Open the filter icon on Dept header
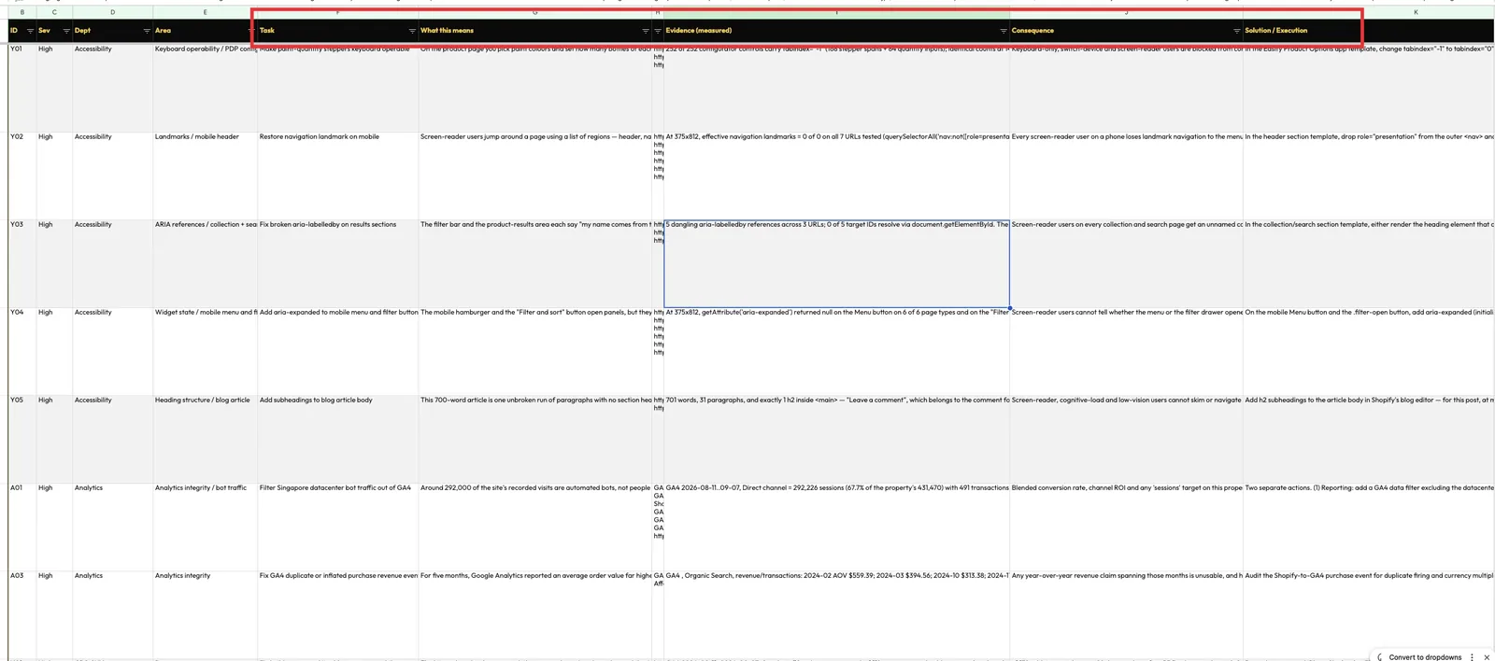The image size is (1495, 661). coord(147,31)
